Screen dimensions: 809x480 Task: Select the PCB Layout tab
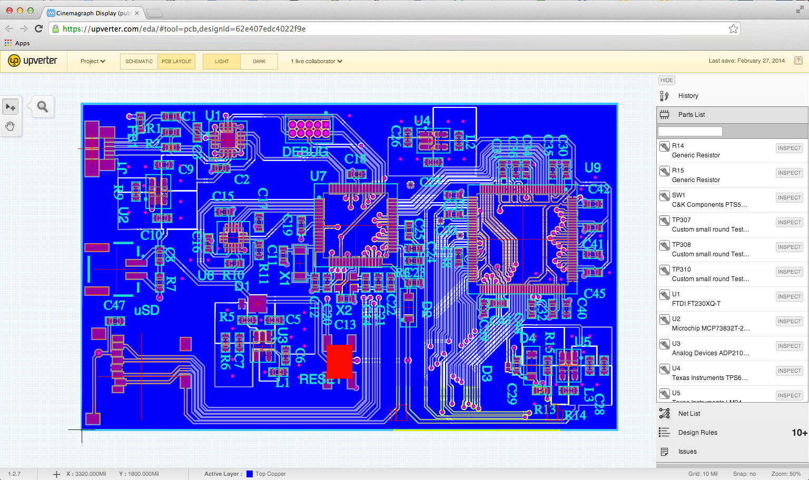pos(176,62)
